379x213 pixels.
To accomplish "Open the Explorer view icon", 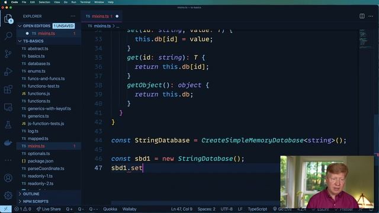I will 8,18.
